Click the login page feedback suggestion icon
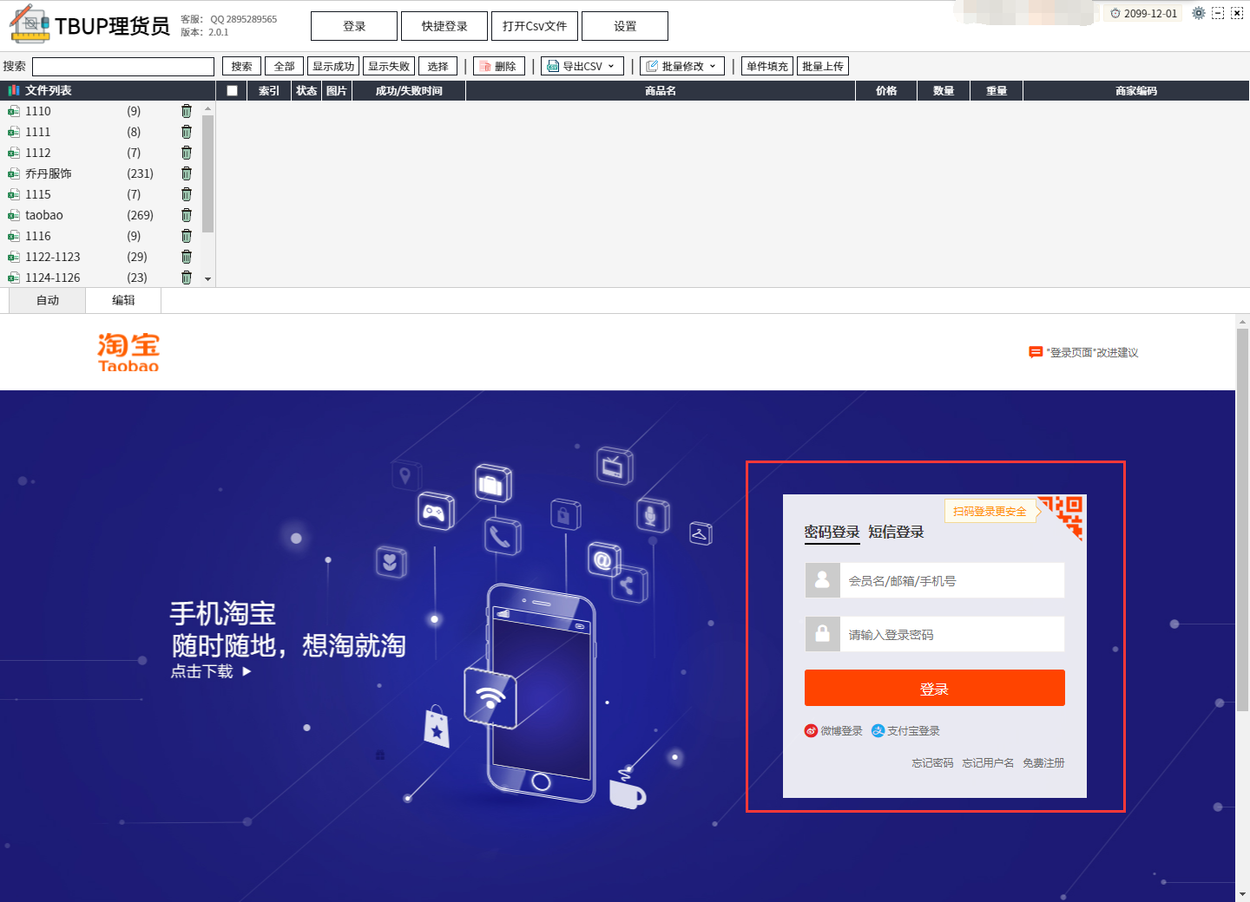 click(x=1035, y=352)
